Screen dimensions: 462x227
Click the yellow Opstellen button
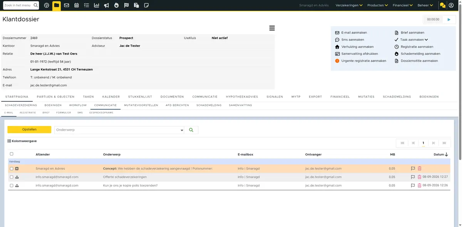(x=29, y=130)
